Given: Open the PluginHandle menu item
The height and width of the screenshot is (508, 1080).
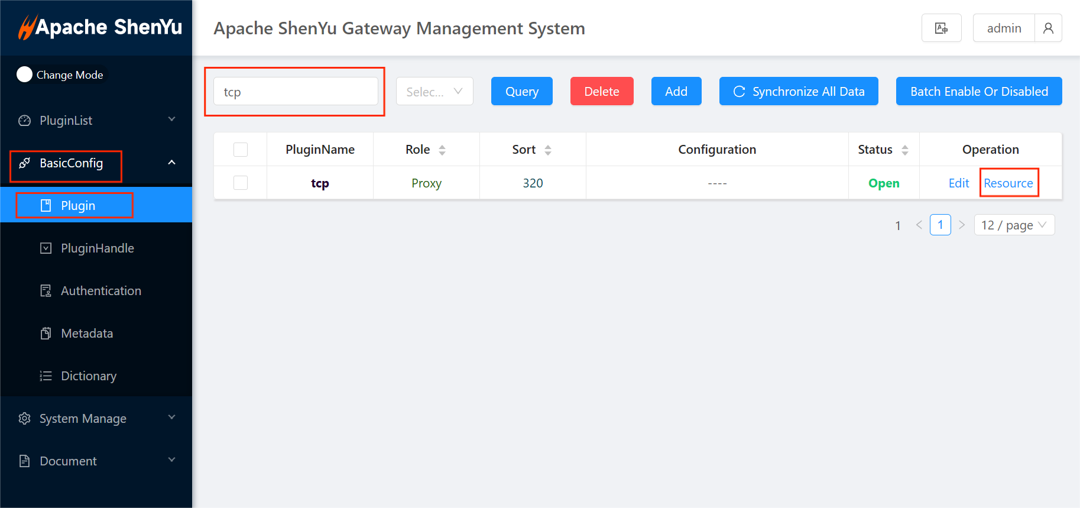Looking at the screenshot, I should [x=97, y=248].
